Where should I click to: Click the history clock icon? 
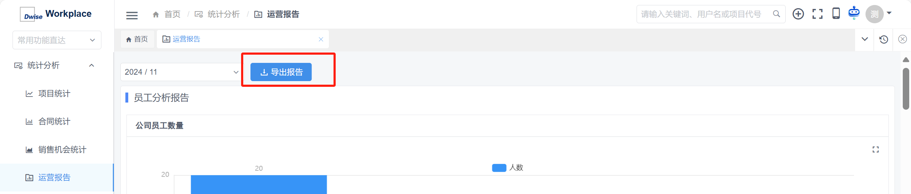pyautogui.click(x=884, y=39)
